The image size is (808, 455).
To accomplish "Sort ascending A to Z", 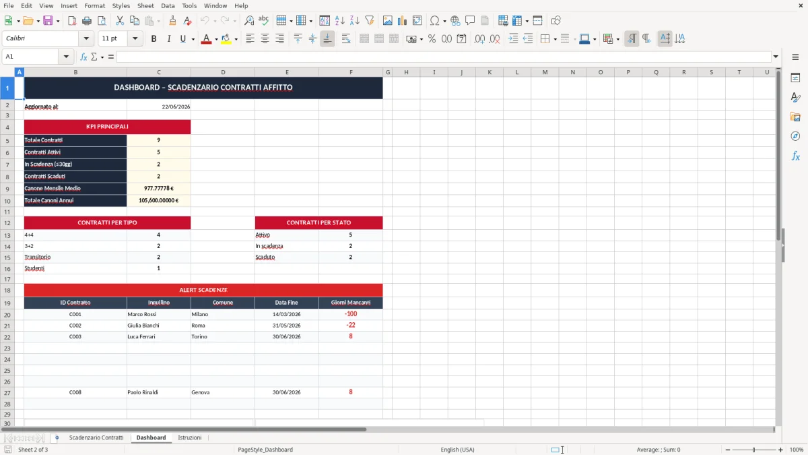I will (339, 21).
